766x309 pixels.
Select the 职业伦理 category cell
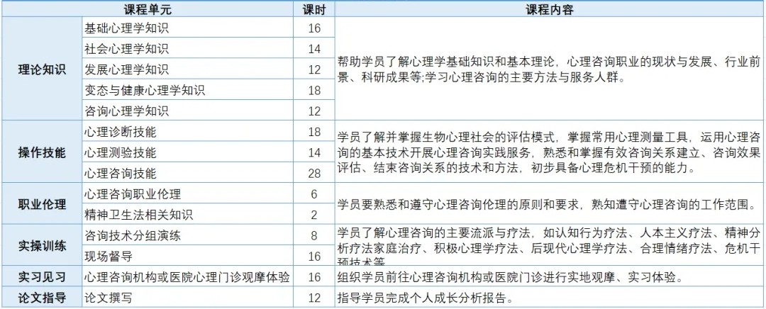click(42, 204)
